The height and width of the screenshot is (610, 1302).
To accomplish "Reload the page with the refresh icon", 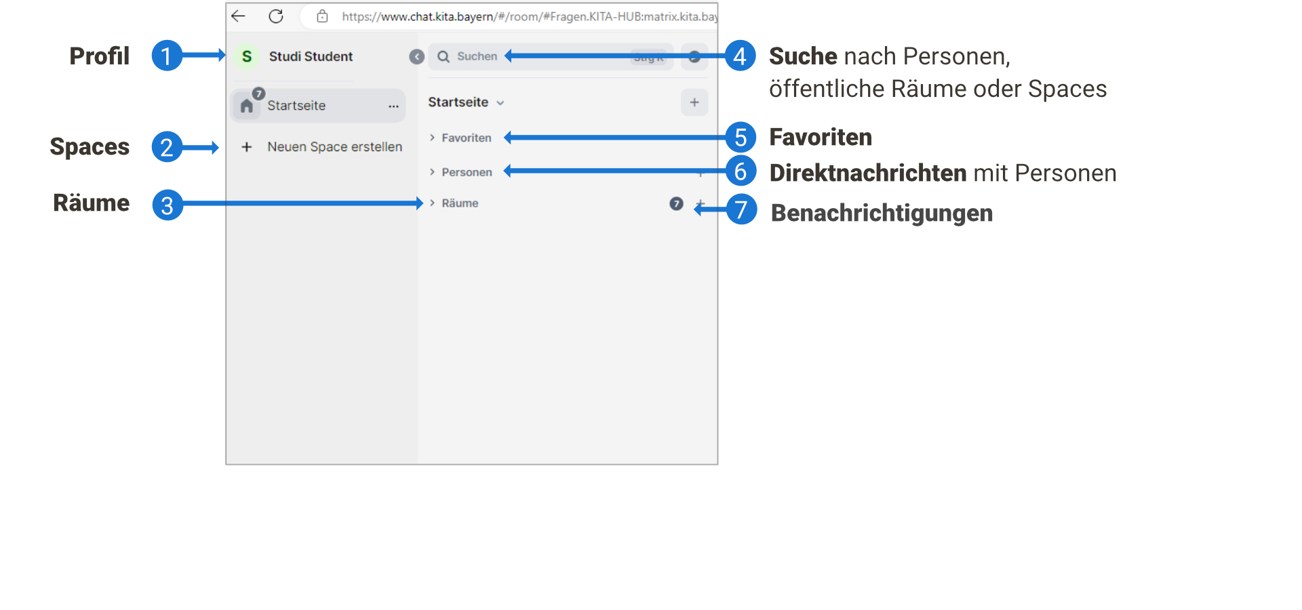I will (x=276, y=16).
